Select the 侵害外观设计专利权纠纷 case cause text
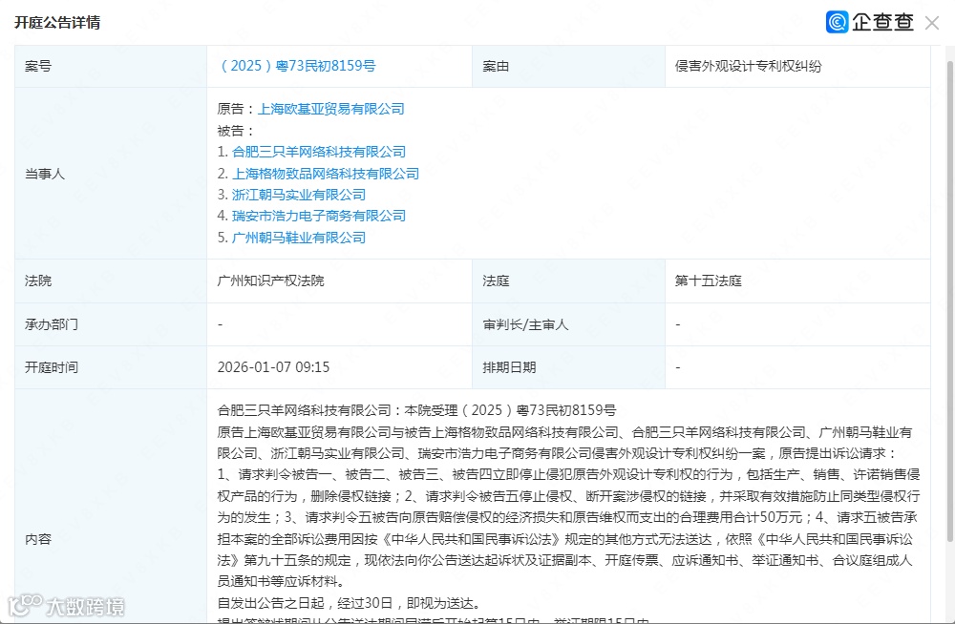 click(x=748, y=66)
